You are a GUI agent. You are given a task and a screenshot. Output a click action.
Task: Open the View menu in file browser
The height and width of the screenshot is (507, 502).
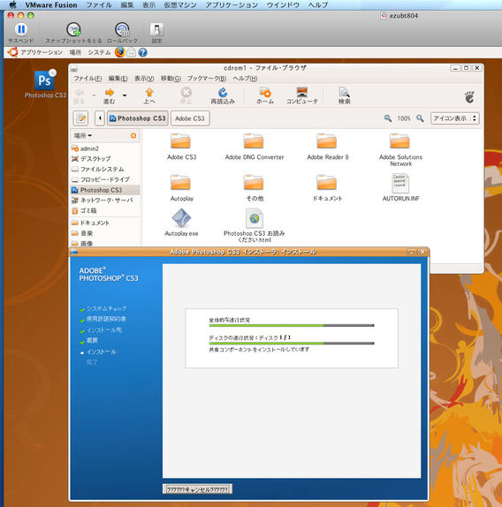tap(144, 79)
